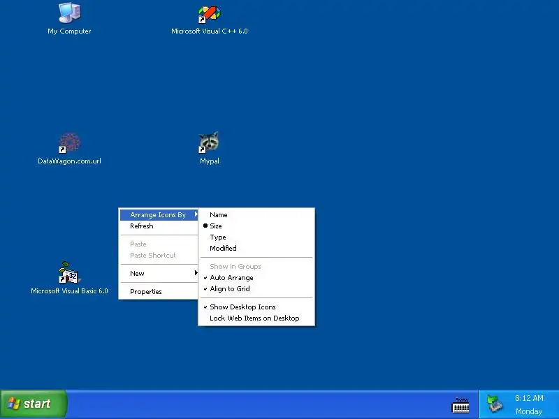Choose Refresh from context menu
The image size is (559, 419).
pos(159,226)
